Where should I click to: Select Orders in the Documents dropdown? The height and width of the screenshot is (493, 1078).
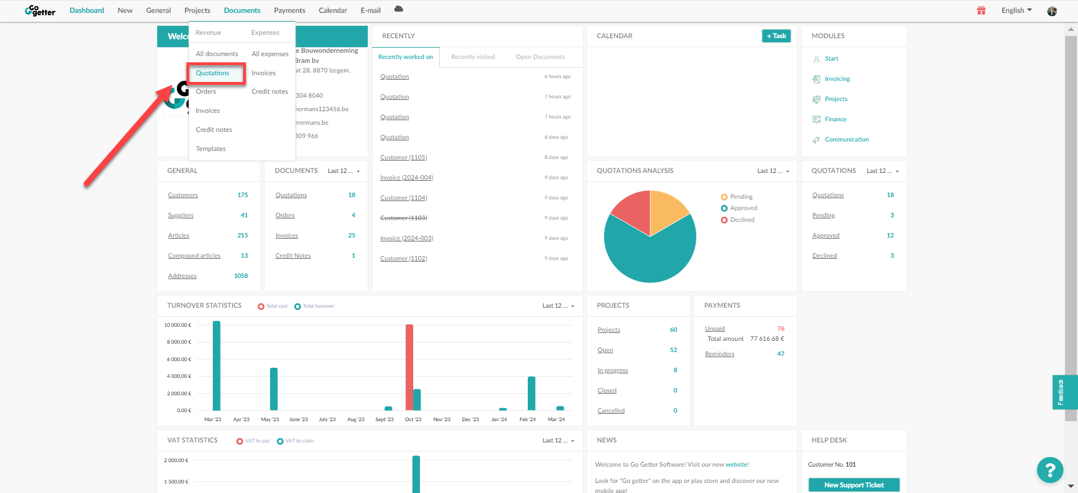pyautogui.click(x=206, y=92)
